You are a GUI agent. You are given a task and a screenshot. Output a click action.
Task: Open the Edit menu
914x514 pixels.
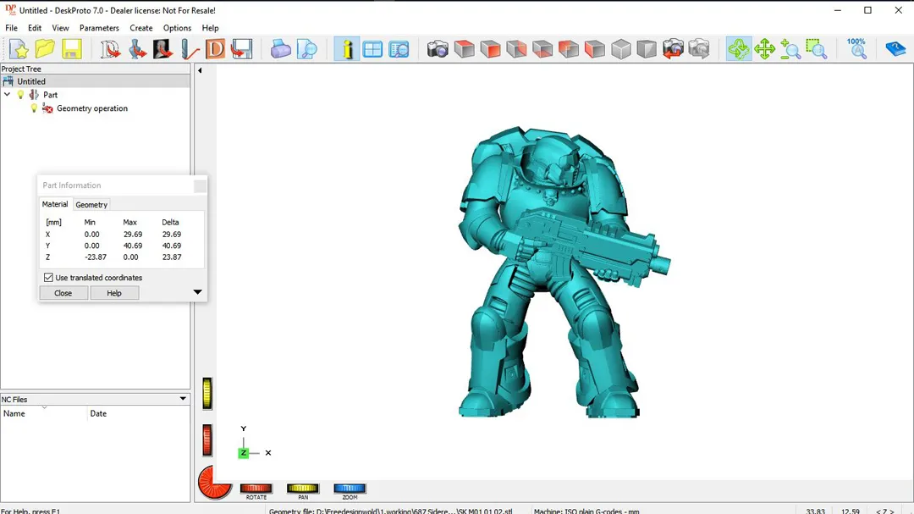click(x=35, y=28)
